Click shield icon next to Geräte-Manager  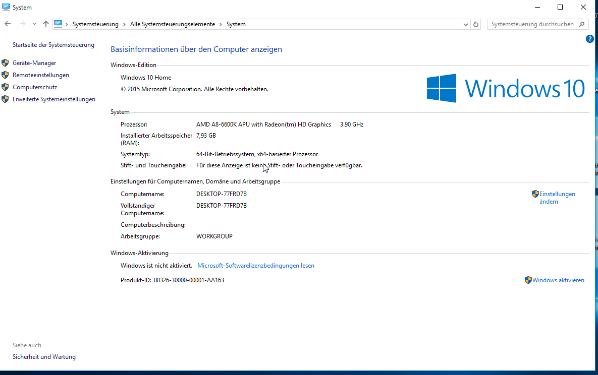(5, 63)
